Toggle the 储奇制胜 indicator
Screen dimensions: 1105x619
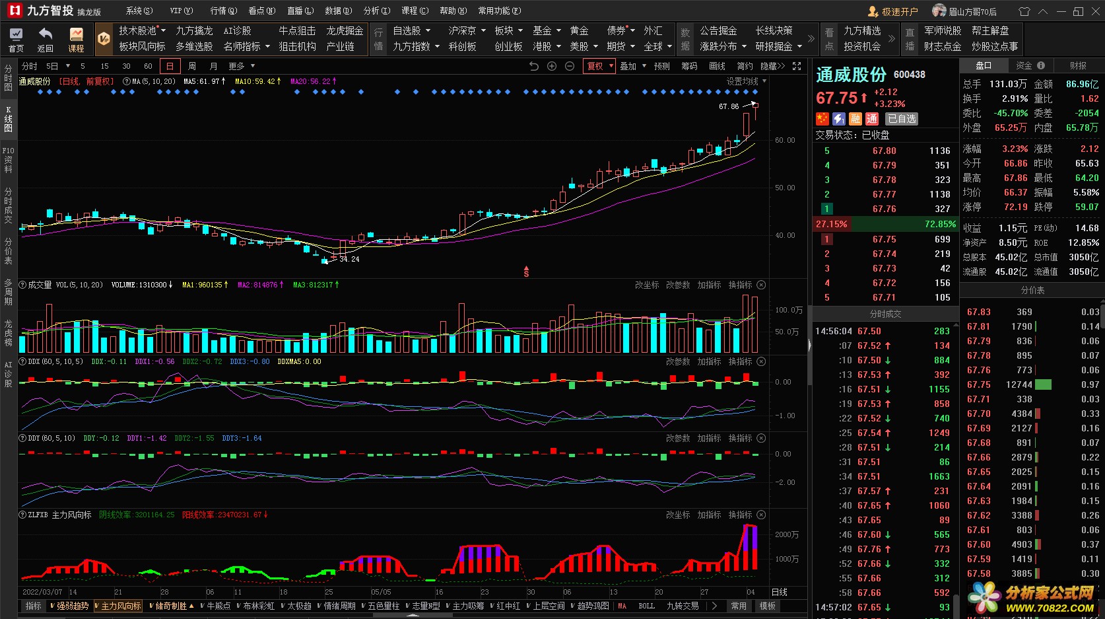click(171, 606)
